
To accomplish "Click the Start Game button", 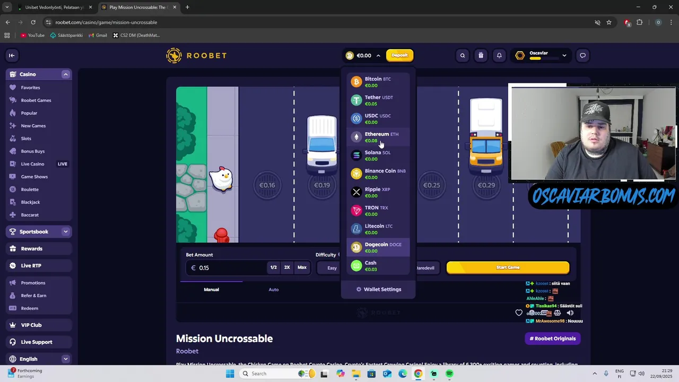I will pyautogui.click(x=508, y=267).
